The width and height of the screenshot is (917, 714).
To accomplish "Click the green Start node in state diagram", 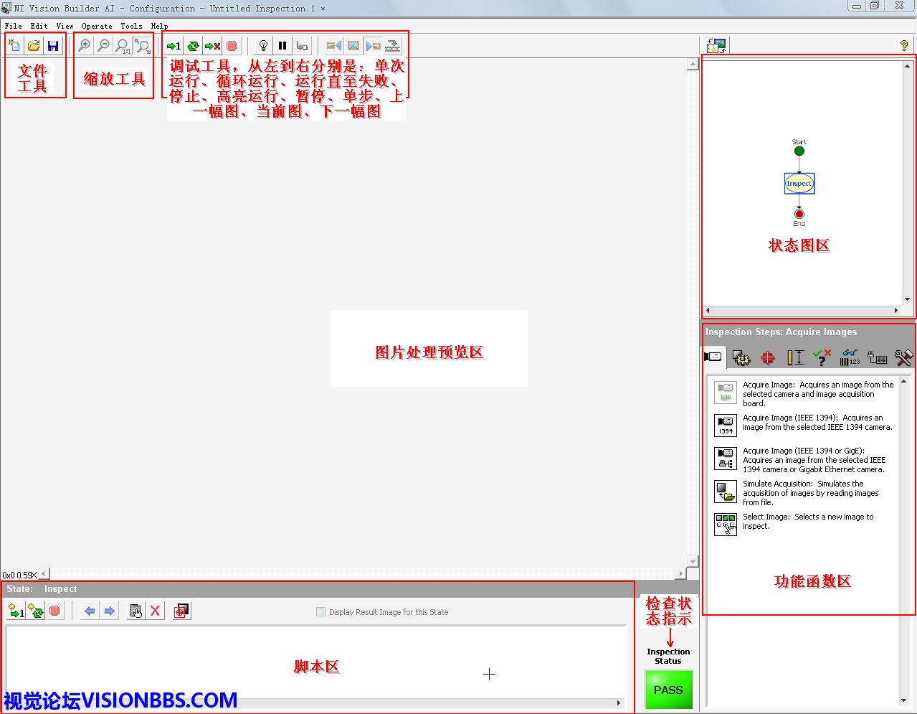I will [x=799, y=151].
